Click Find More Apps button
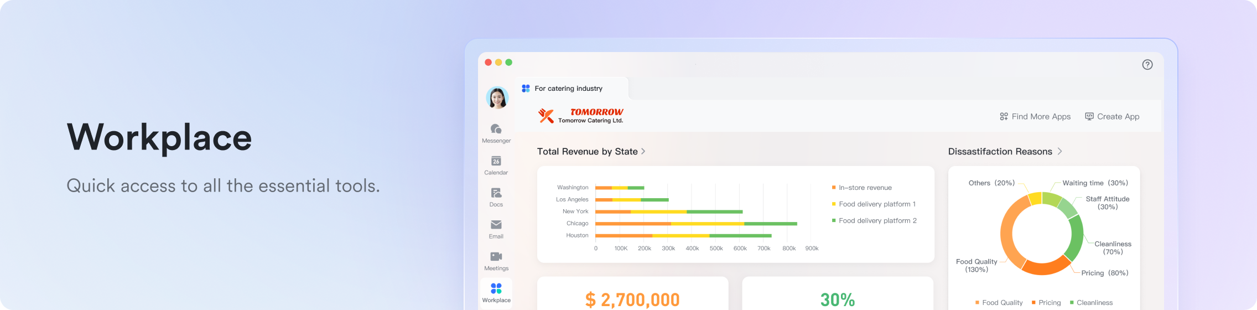Image resolution: width=1257 pixels, height=310 pixels. pyautogui.click(x=1035, y=117)
